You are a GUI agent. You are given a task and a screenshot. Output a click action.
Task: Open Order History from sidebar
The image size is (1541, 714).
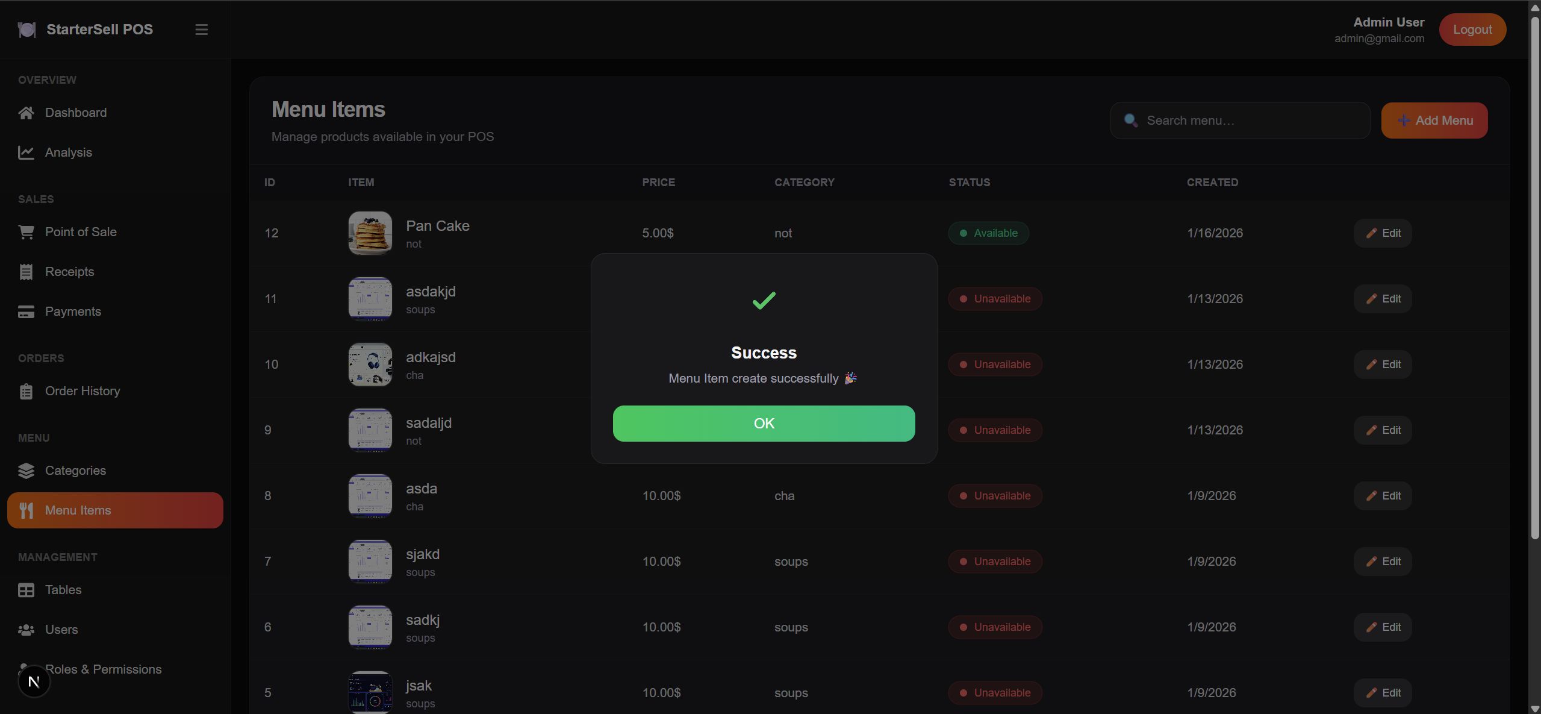[82, 391]
